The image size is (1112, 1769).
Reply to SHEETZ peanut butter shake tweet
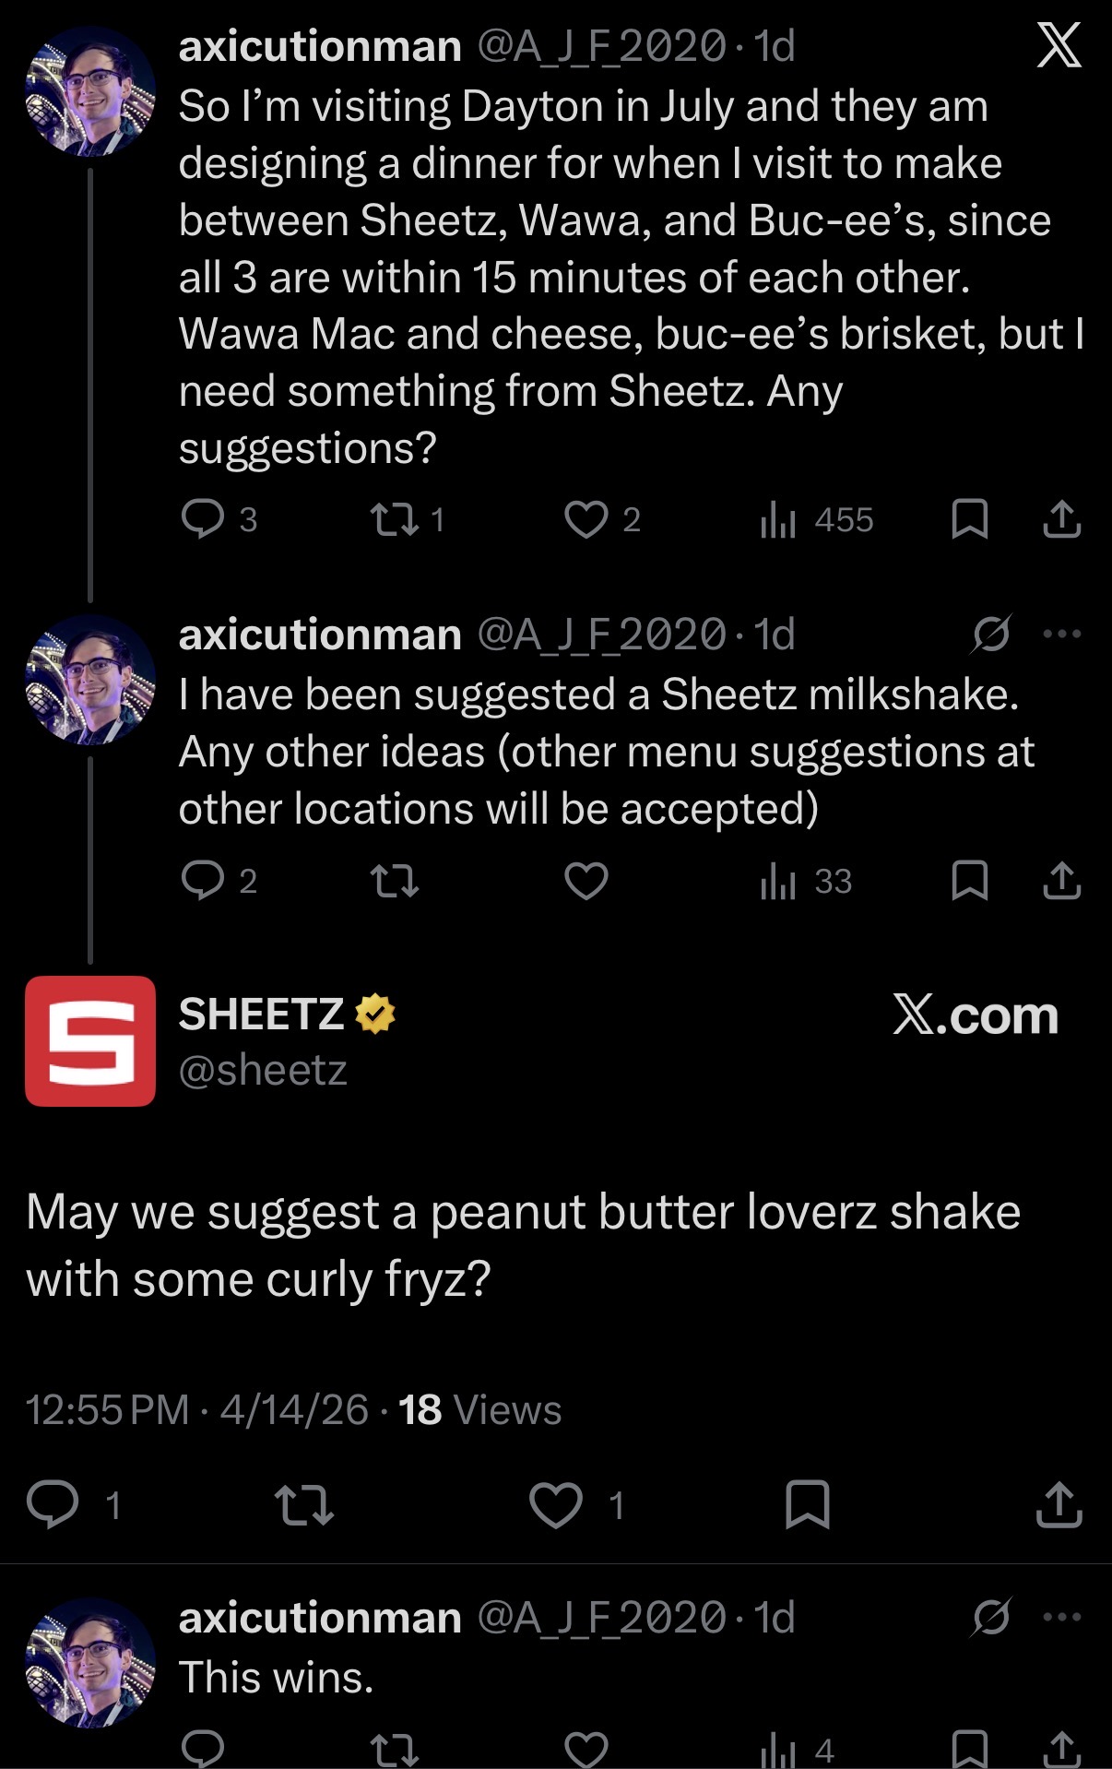tap(53, 1505)
